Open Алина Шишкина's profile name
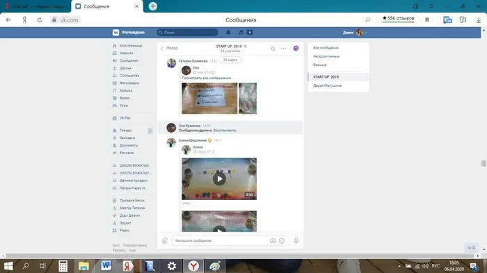The height and width of the screenshot is (273, 487). point(193,140)
